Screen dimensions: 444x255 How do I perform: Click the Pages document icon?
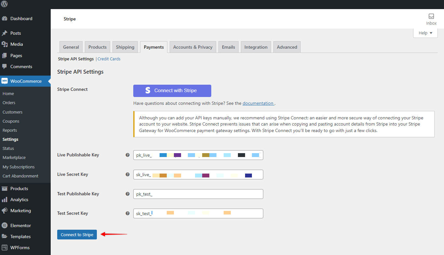point(5,55)
